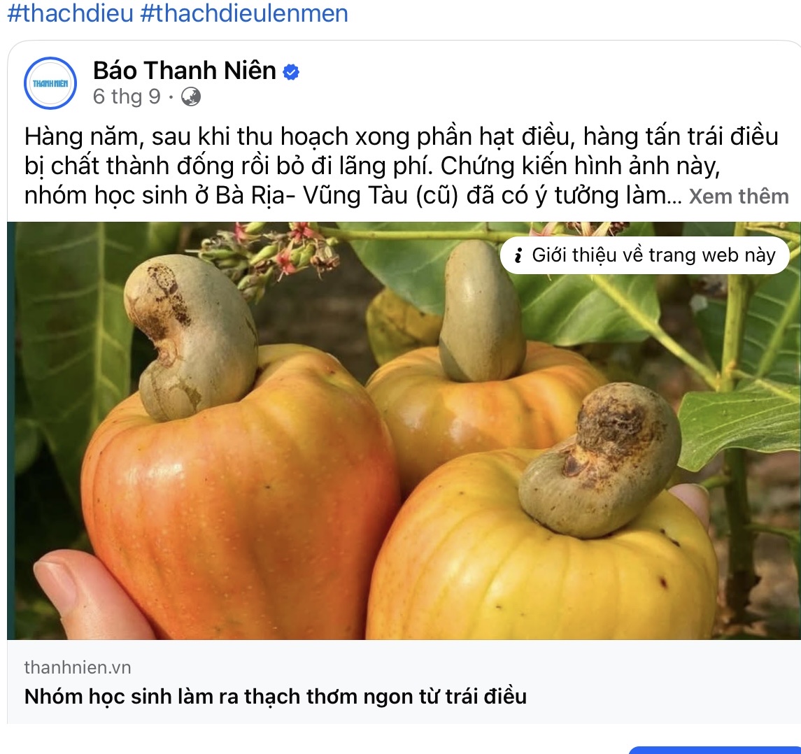This screenshot has width=801, height=754.
Task: Open Giới thiệu về trang web này
Action: tap(645, 255)
